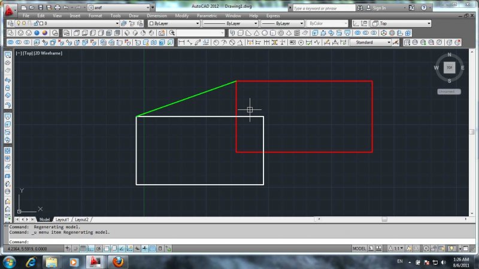Click the [2D Wireframe] visual style label

[x=48, y=53]
